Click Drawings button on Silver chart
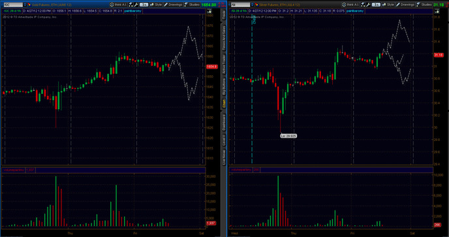Screen dimensions: 449x237 [405, 5]
